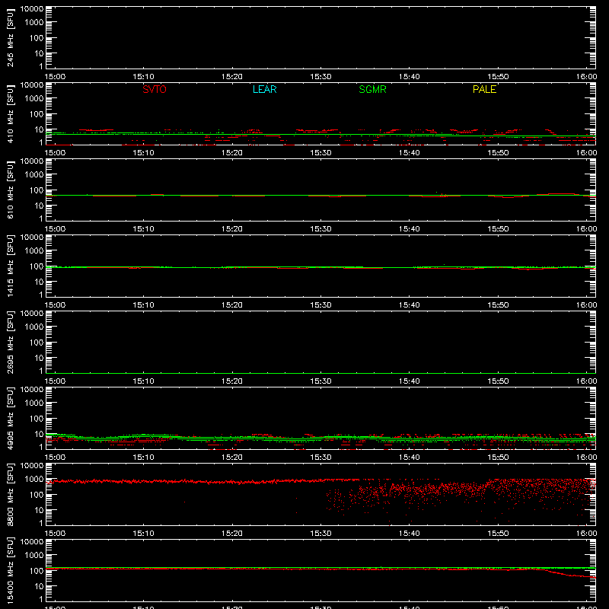Click the cyan LEAR station label
609x609 pixels.
[x=264, y=89]
